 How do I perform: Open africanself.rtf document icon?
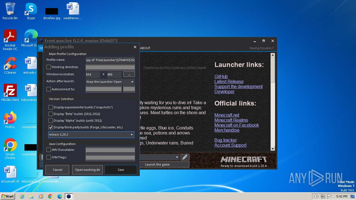click(x=10, y=174)
